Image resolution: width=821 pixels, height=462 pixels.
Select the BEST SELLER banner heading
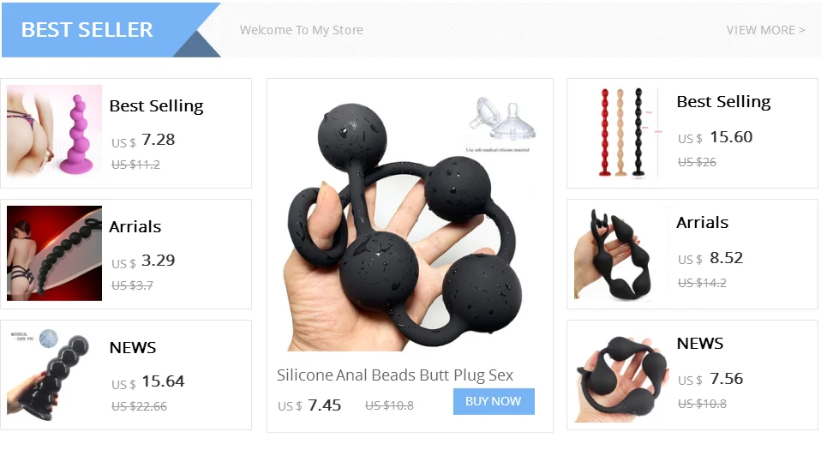87,30
